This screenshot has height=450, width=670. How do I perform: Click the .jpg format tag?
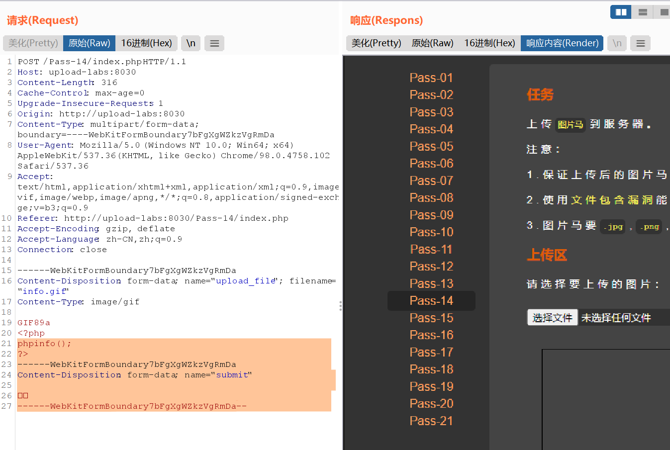point(613,227)
